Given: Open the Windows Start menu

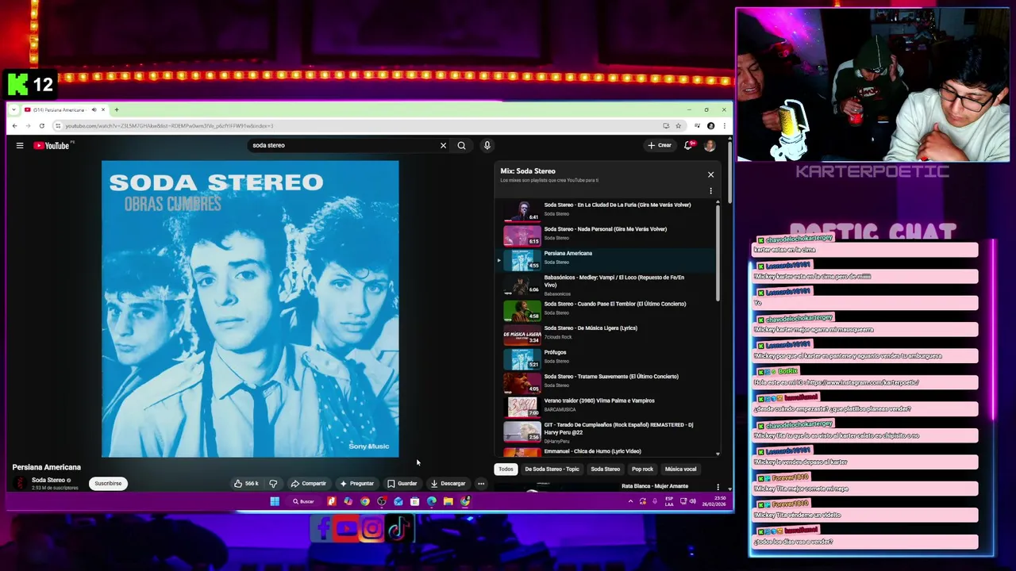Looking at the screenshot, I should click(275, 501).
